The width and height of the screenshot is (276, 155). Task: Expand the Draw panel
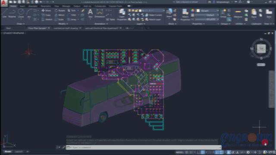(x=20, y=24)
